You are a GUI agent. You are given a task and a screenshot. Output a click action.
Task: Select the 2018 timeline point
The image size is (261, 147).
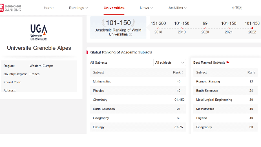(158, 28)
